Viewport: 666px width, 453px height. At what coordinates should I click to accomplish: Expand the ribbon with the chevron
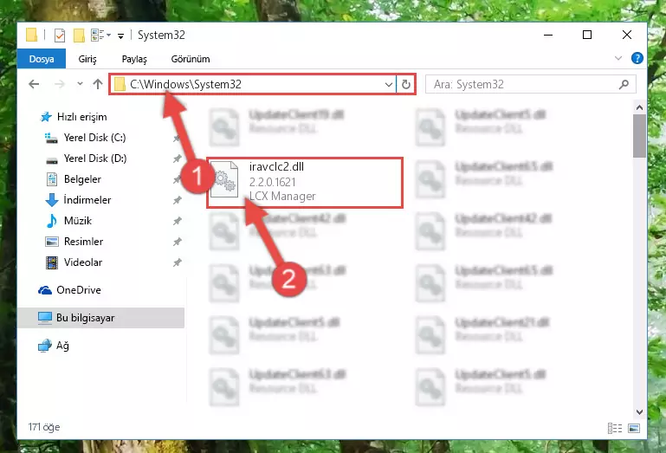(618, 58)
